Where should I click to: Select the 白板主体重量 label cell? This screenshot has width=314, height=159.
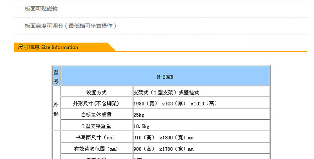click(96, 115)
